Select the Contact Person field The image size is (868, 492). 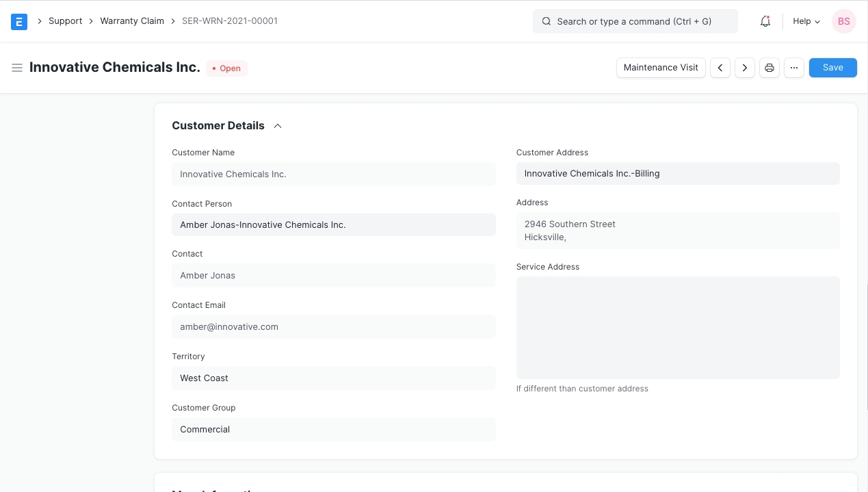pos(333,224)
